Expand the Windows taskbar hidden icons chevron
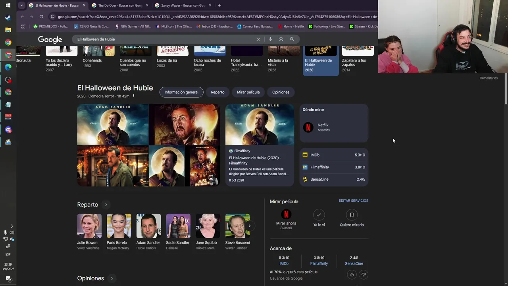 tap(12, 226)
